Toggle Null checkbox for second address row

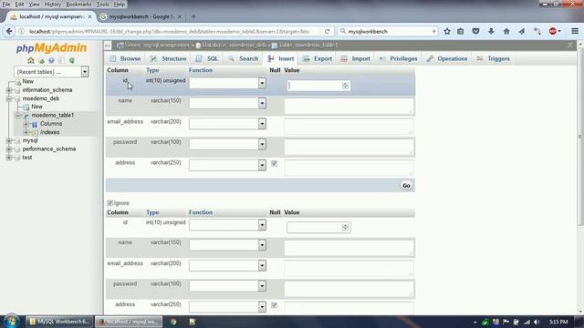pos(274,305)
